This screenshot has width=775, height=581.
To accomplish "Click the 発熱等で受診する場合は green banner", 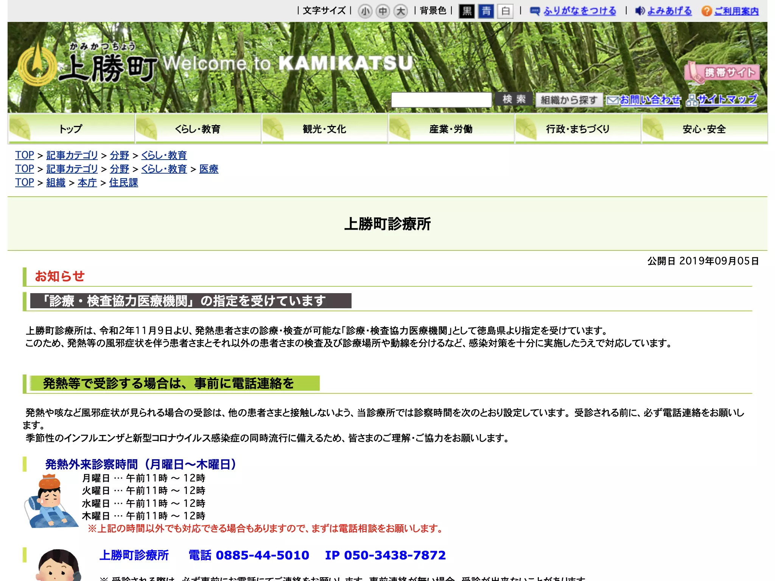I will [175, 383].
